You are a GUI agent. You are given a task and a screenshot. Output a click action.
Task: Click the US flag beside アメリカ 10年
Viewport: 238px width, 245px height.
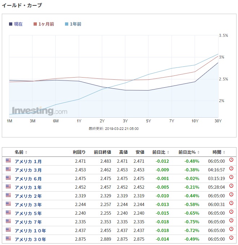pyautogui.click(x=8, y=230)
